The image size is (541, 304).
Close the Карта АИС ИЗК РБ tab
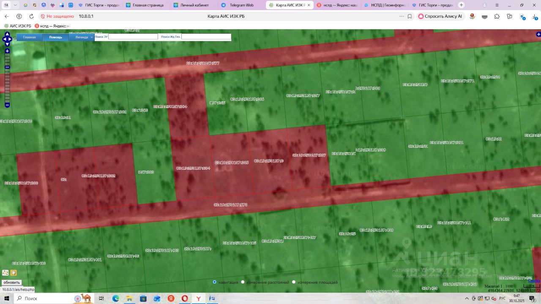[309, 5]
